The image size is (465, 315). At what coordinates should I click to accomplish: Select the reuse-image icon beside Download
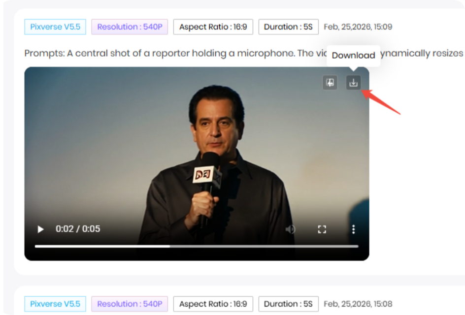(330, 83)
